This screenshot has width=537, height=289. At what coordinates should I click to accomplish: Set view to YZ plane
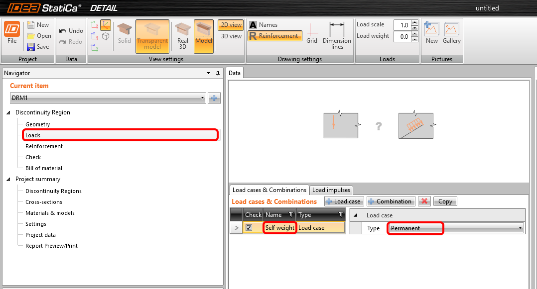[x=95, y=47]
